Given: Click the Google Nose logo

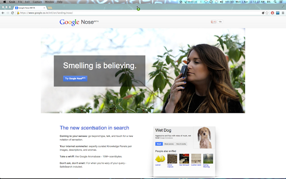Looking at the screenshot, I should click(x=79, y=22).
